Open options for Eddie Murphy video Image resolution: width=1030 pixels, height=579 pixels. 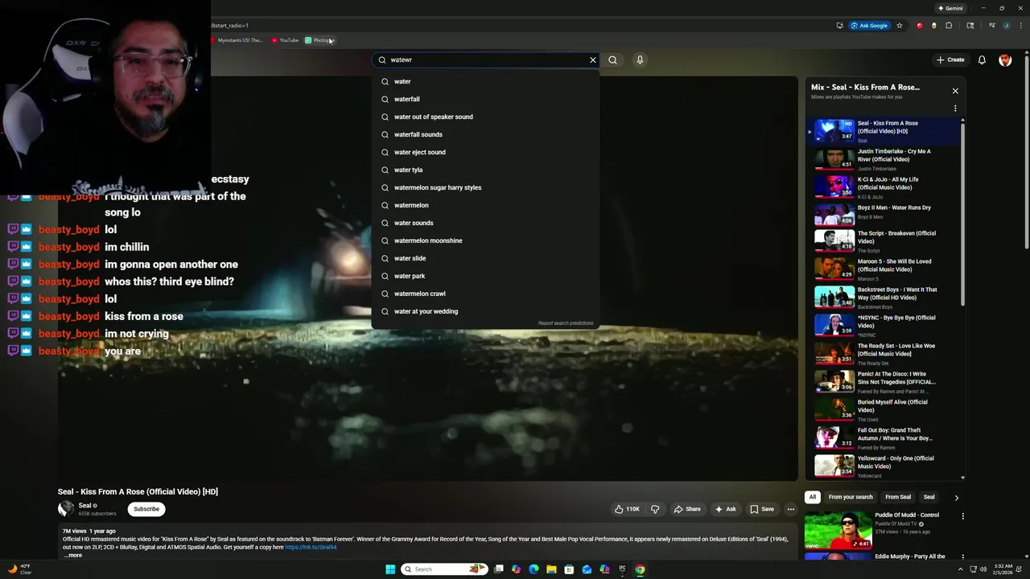click(962, 557)
